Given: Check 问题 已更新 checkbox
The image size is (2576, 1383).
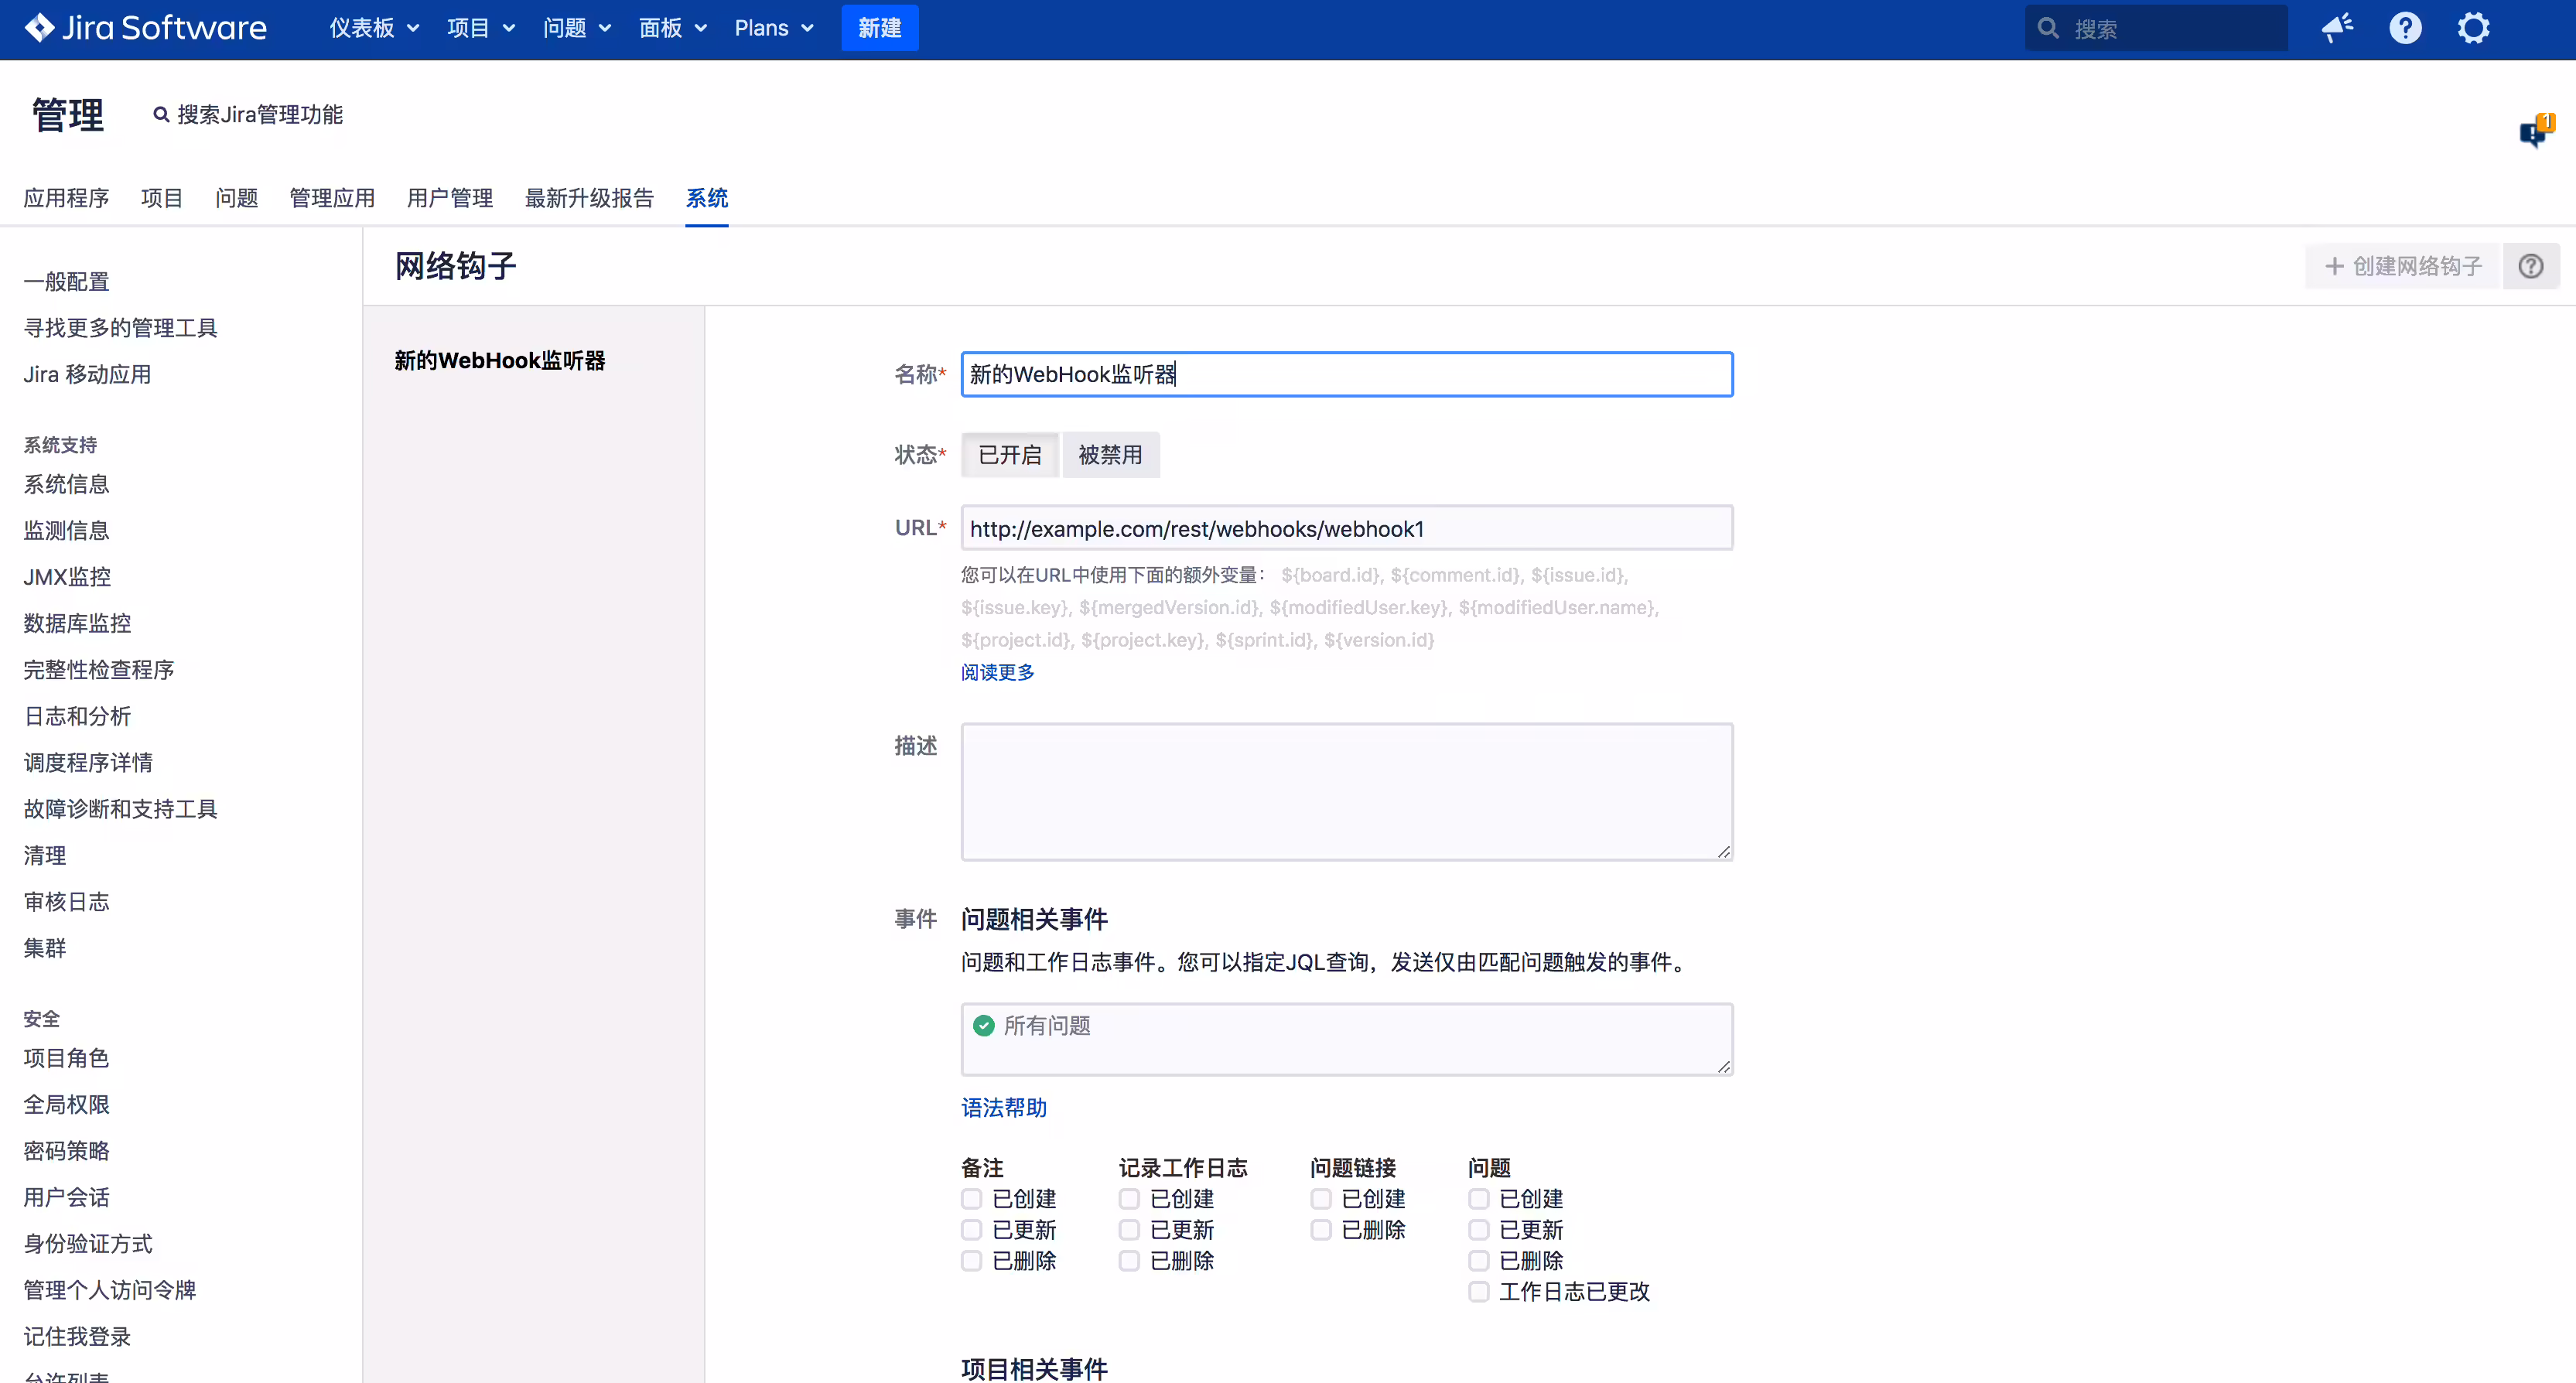Looking at the screenshot, I should point(1479,1229).
